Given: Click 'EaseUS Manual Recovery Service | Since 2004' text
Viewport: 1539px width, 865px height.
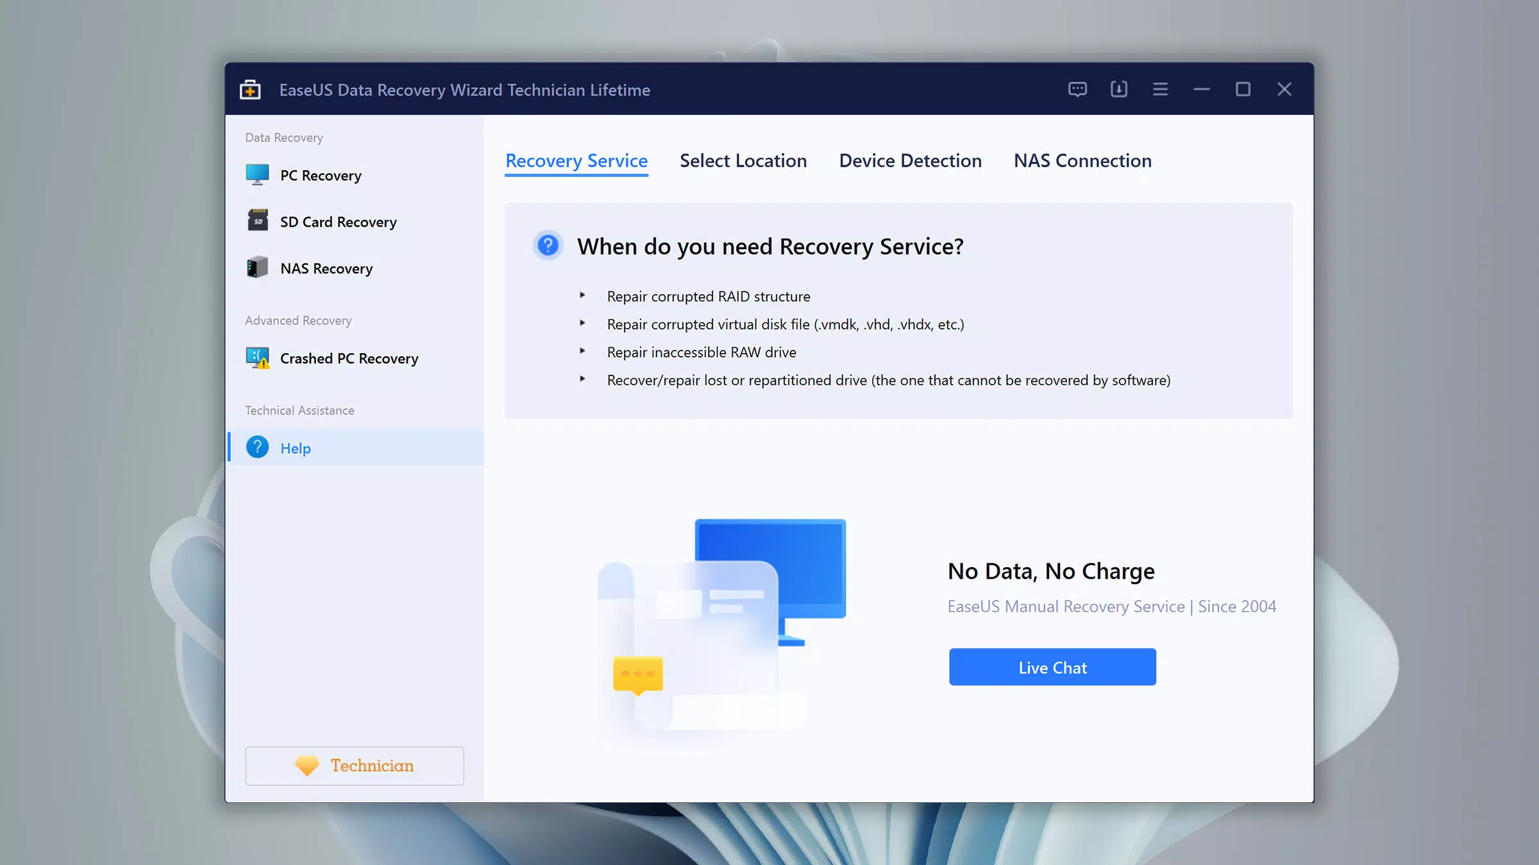Looking at the screenshot, I should click(x=1112, y=606).
